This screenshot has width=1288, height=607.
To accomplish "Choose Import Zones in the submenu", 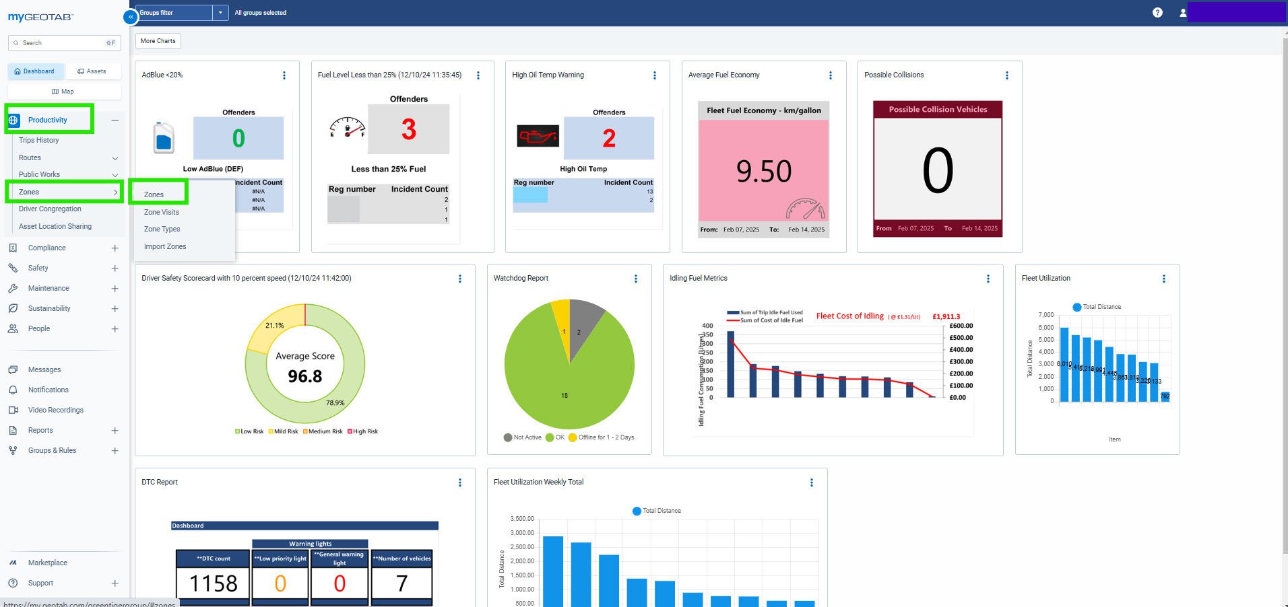I will tap(165, 246).
